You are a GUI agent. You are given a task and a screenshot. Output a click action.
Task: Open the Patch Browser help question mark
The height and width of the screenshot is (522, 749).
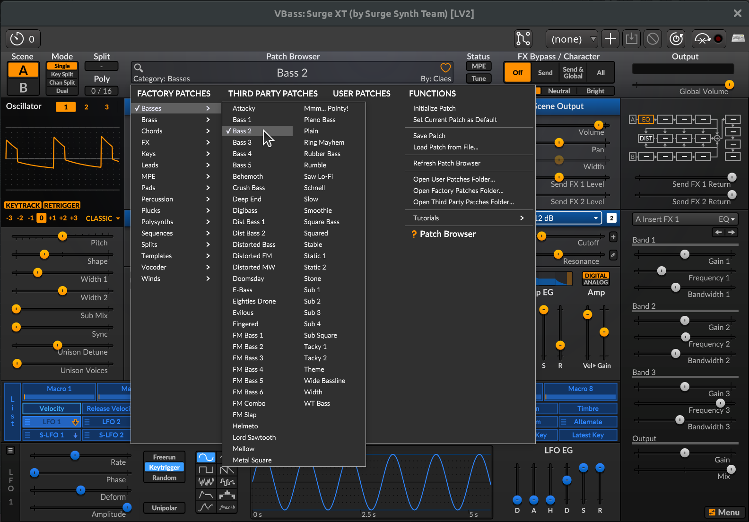click(414, 234)
